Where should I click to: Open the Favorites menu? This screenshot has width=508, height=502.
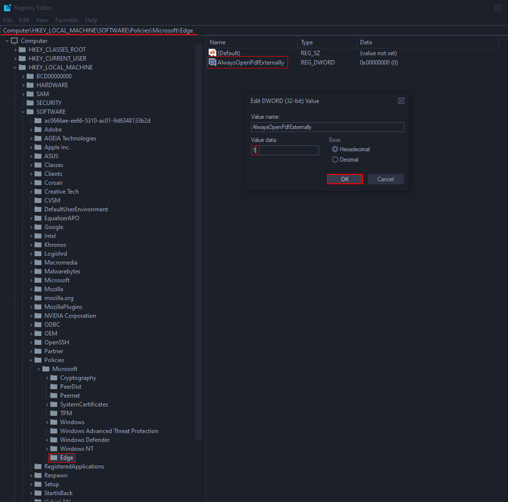click(x=67, y=20)
